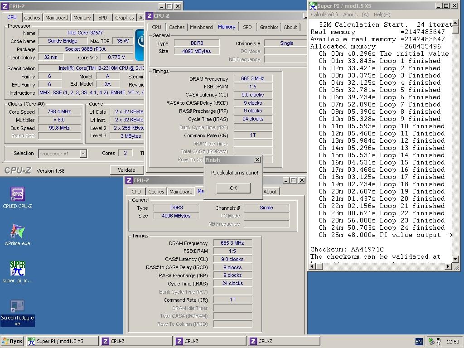This screenshot has height=348, width=464.
Task: Click the mouse tray icon beside the clock
Action: pos(439,342)
